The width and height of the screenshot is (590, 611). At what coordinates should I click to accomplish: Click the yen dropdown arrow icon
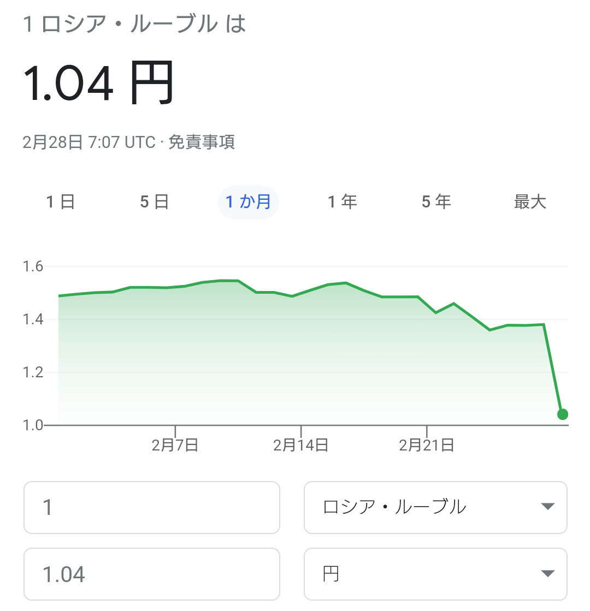point(548,573)
